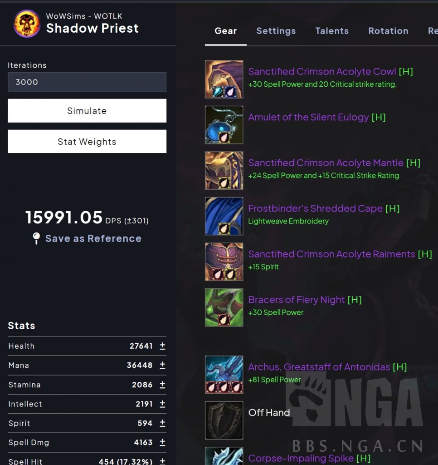Open the Intellect stat bonus plus-minus control
438x465 pixels.
point(162,404)
